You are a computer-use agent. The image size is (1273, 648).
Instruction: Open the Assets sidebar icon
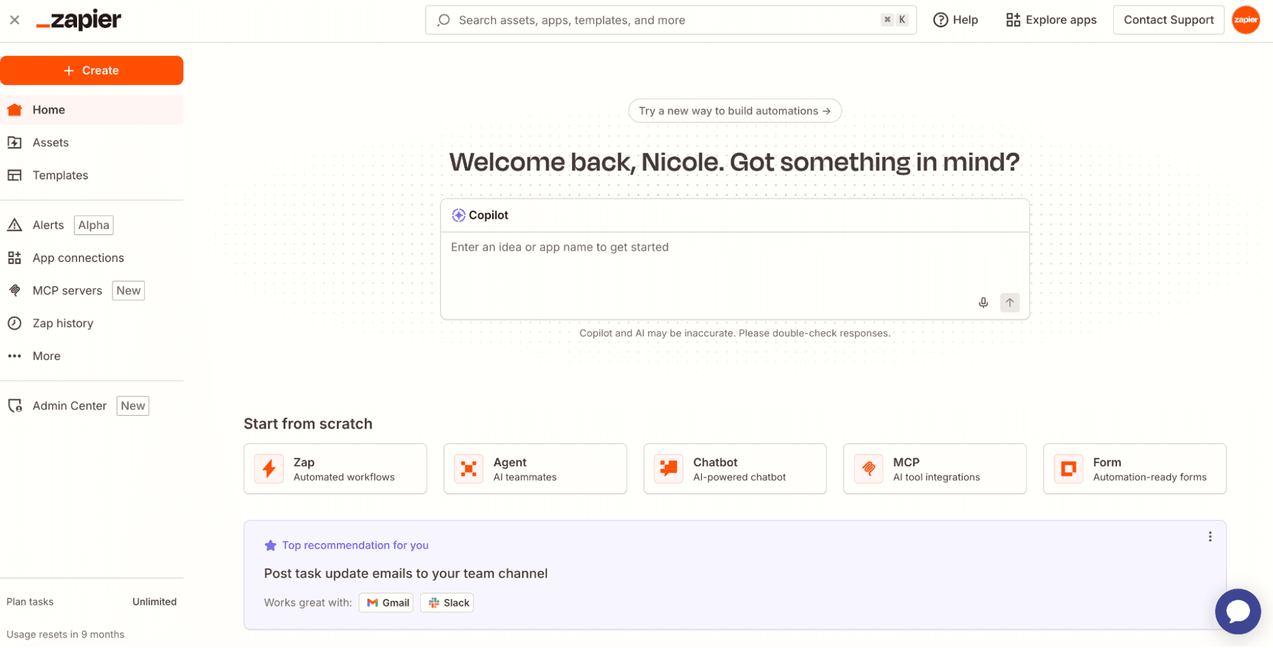click(x=15, y=142)
